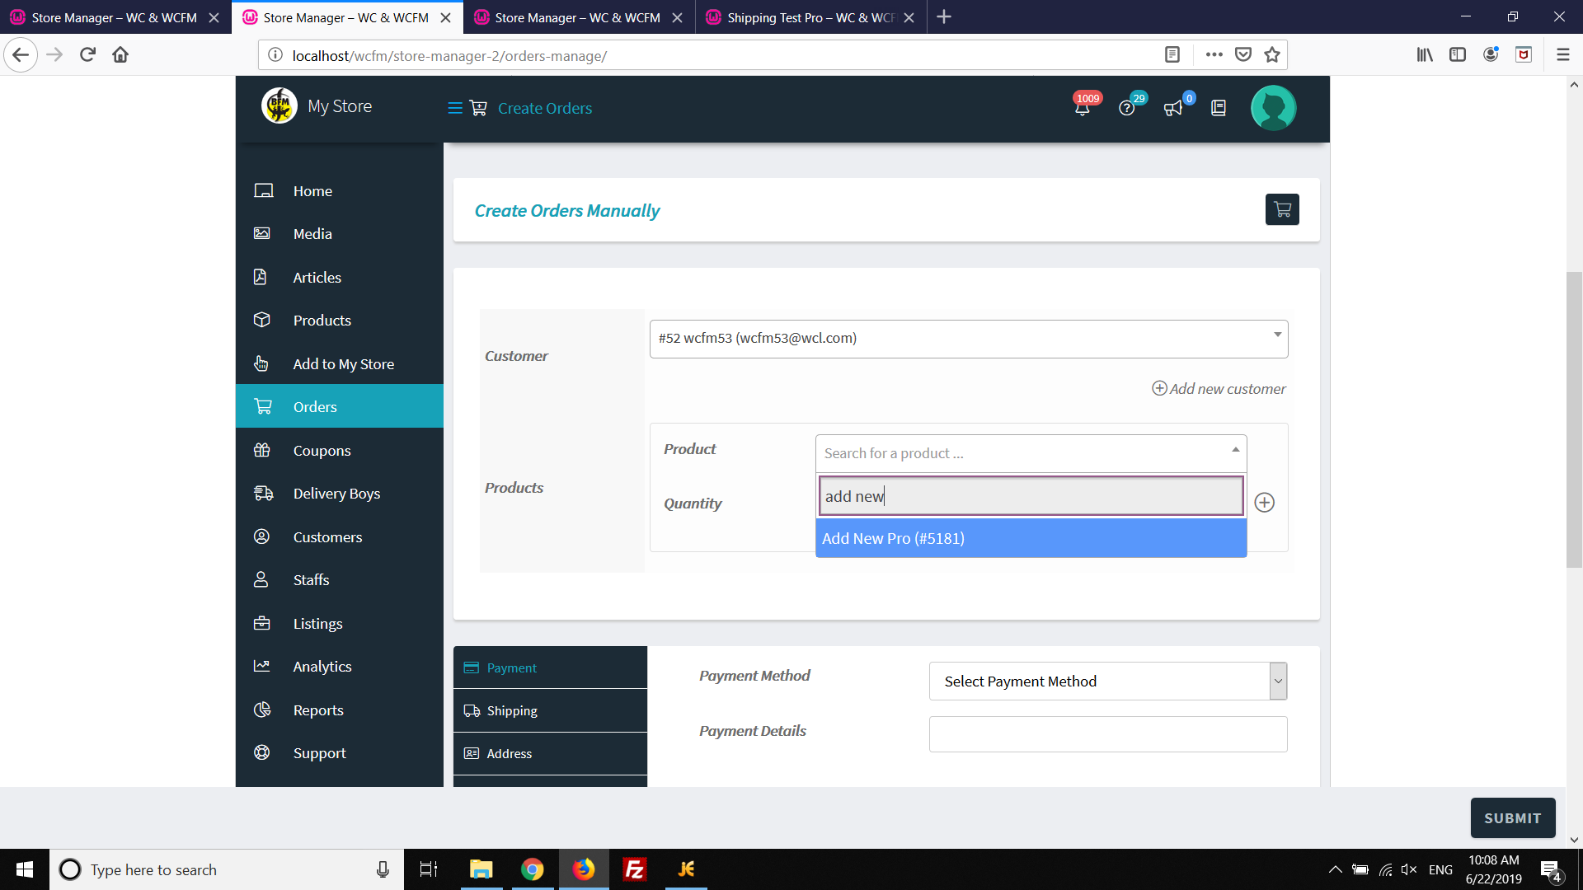This screenshot has height=890, width=1583.
Task: Click the page vertical scrollbar
Action: coord(1574,419)
